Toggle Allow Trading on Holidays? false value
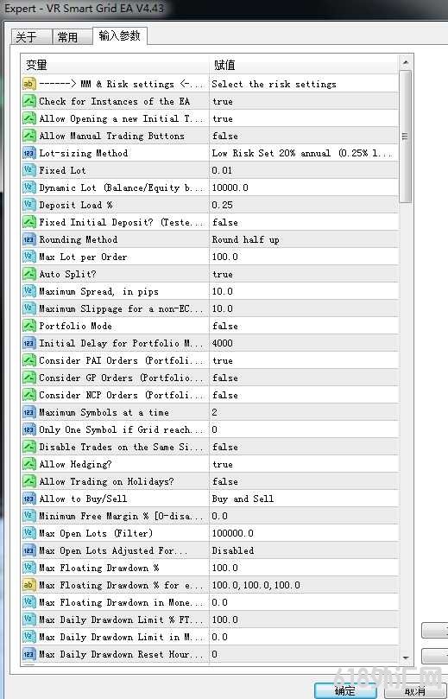 (304, 481)
